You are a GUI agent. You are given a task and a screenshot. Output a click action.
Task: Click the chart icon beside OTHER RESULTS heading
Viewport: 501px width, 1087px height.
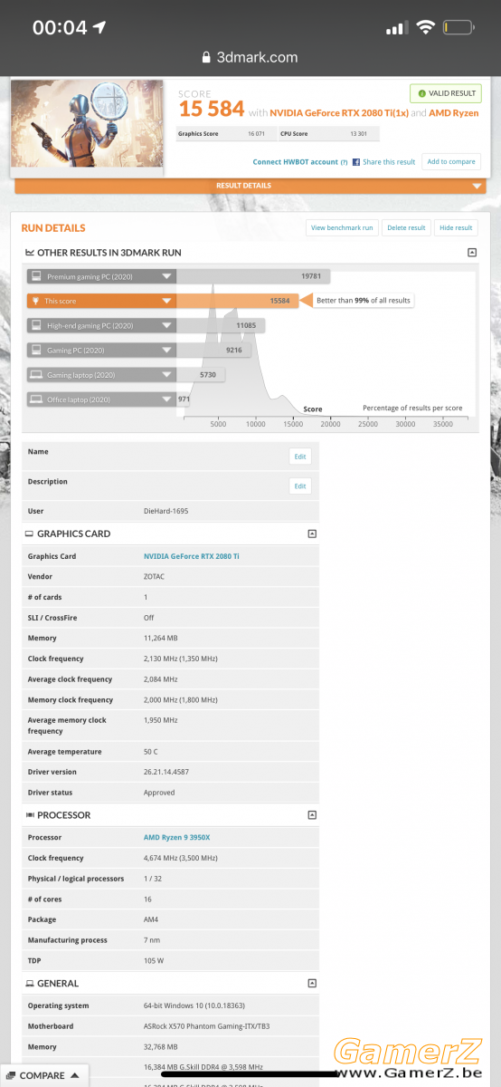31,253
